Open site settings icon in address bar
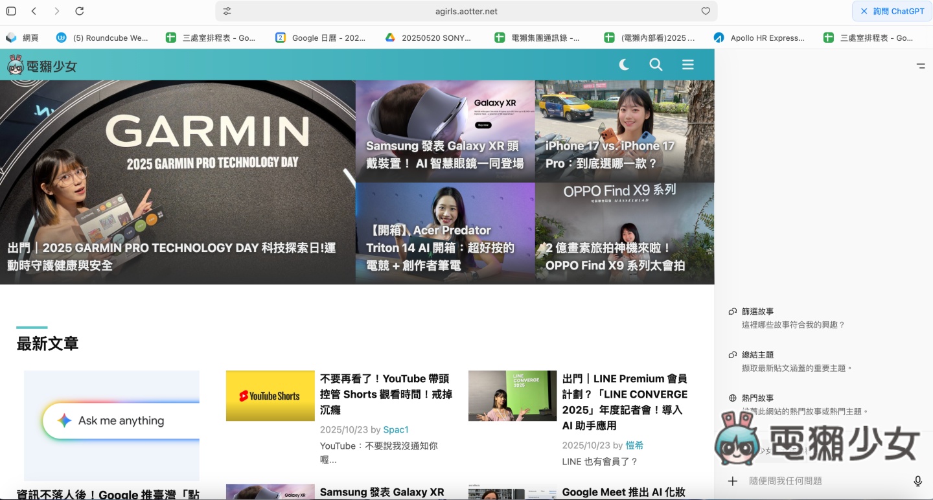The image size is (933, 500). pos(227,11)
